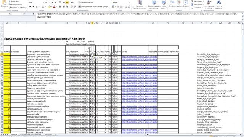The width and height of the screenshot is (244, 137).
Task: Click Clear (Очистить) eraser option
Action: tap(197, 8)
